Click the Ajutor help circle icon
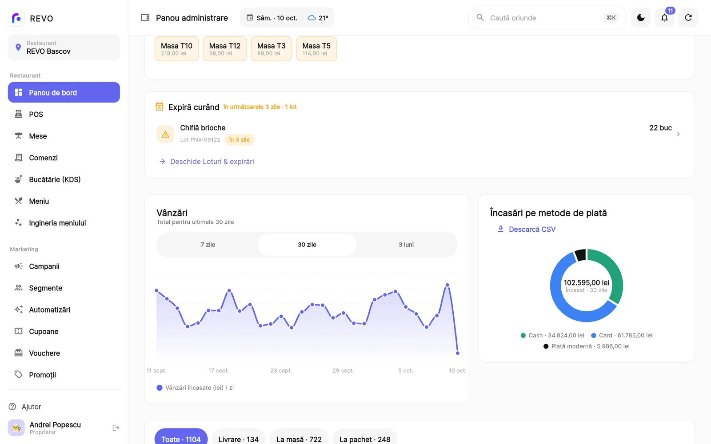 tap(12, 407)
